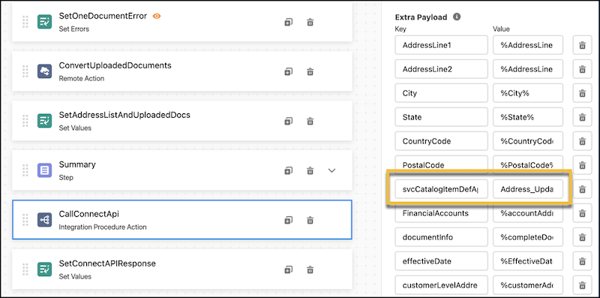The image size is (600, 298).
Task: Delete the effectiveDate payload row
Action: pos(583,261)
